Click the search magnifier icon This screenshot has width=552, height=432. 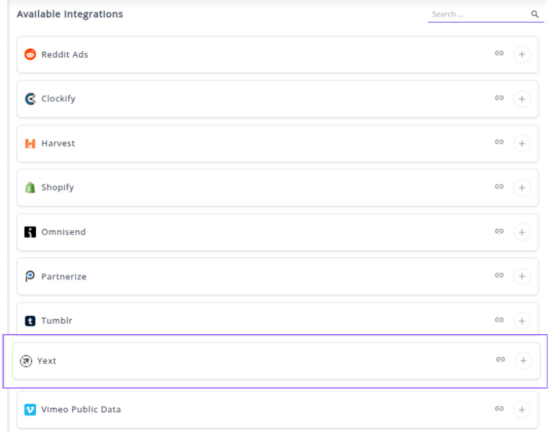click(x=535, y=14)
